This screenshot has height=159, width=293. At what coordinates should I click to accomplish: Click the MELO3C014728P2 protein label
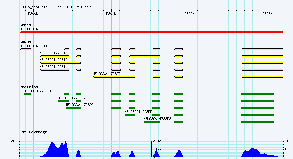[x=80, y=105]
